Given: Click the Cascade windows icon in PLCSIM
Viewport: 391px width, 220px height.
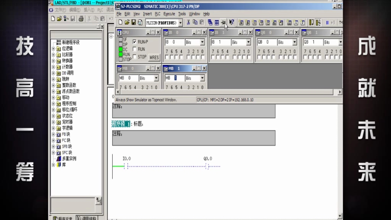Looking at the screenshot, I should tap(210, 23).
